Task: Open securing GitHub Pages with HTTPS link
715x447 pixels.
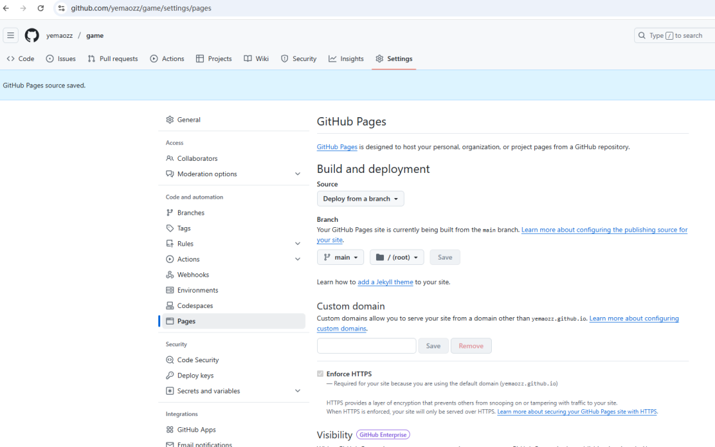Action: [x=577, y=411]
